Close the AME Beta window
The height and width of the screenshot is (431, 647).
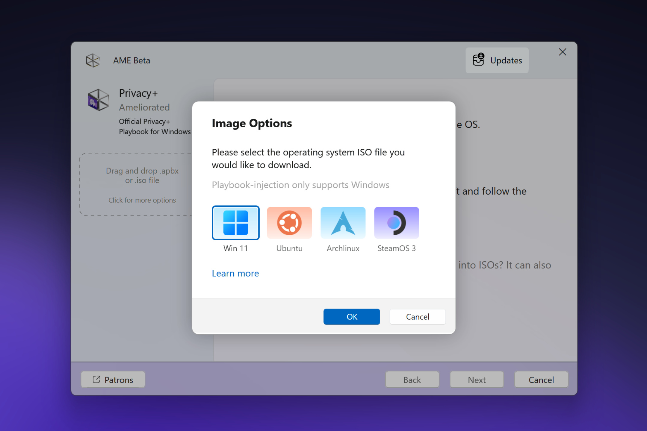tap(563, 52)
